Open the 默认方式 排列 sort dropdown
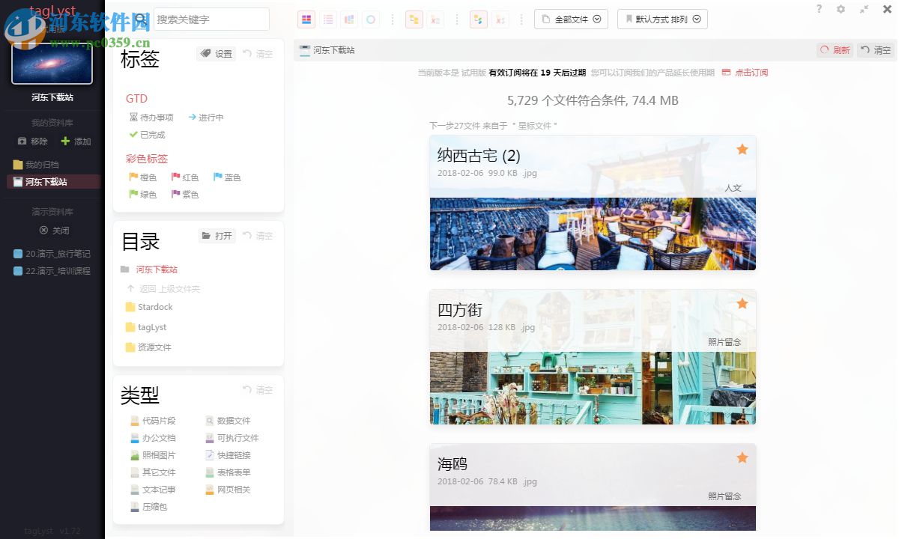The width and height of the screenshot is (899, 539). coord(662,19)
